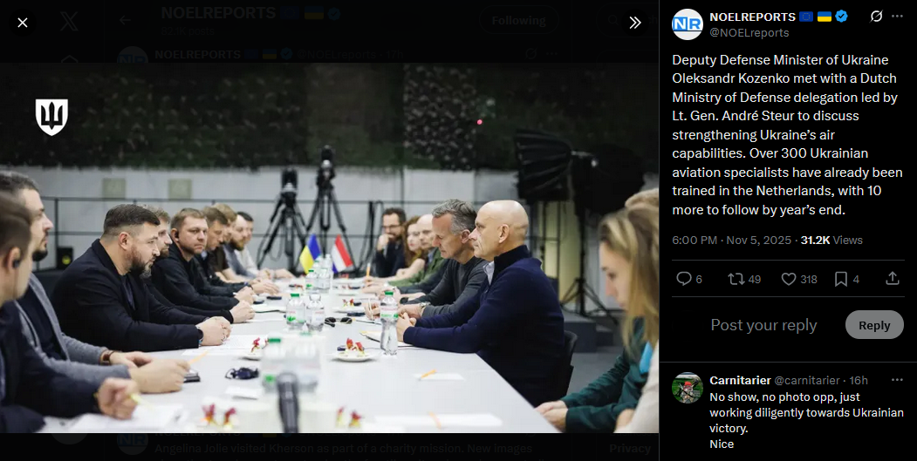Screen dimensions: 917x461
Task: Click Carnitarier's profile avatar
Action: coord(688,388)
